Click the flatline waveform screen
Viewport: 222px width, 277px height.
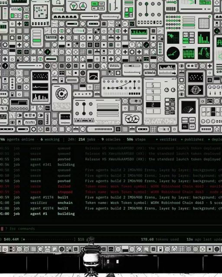(x=40, y=87)
